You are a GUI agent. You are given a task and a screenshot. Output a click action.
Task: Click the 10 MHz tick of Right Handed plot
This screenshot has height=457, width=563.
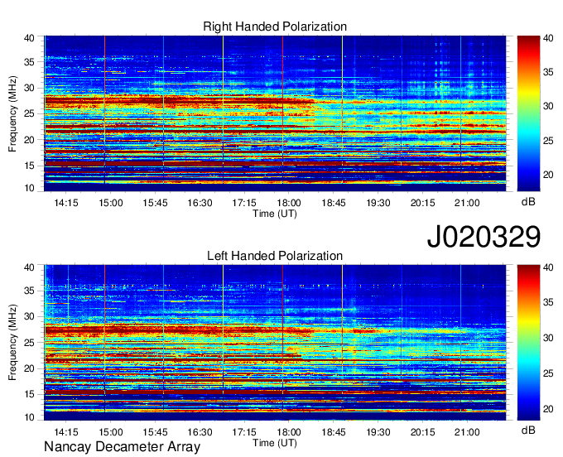point(29,188)
